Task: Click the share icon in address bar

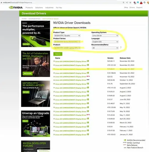Action: (127, 2)
